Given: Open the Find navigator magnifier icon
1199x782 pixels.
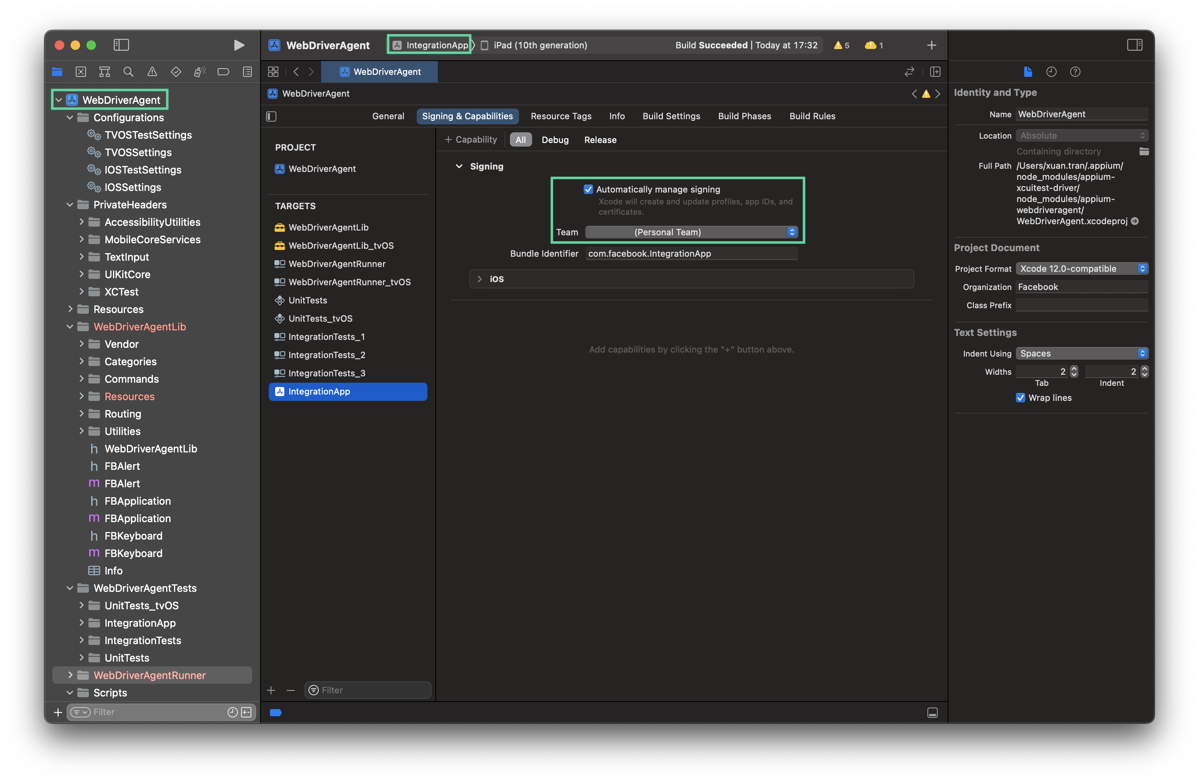Looking at the screenshot, I should 128,72.
